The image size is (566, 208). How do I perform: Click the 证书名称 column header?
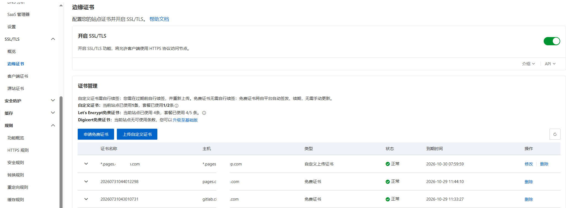pyautogui.click(x=109, y=148)
